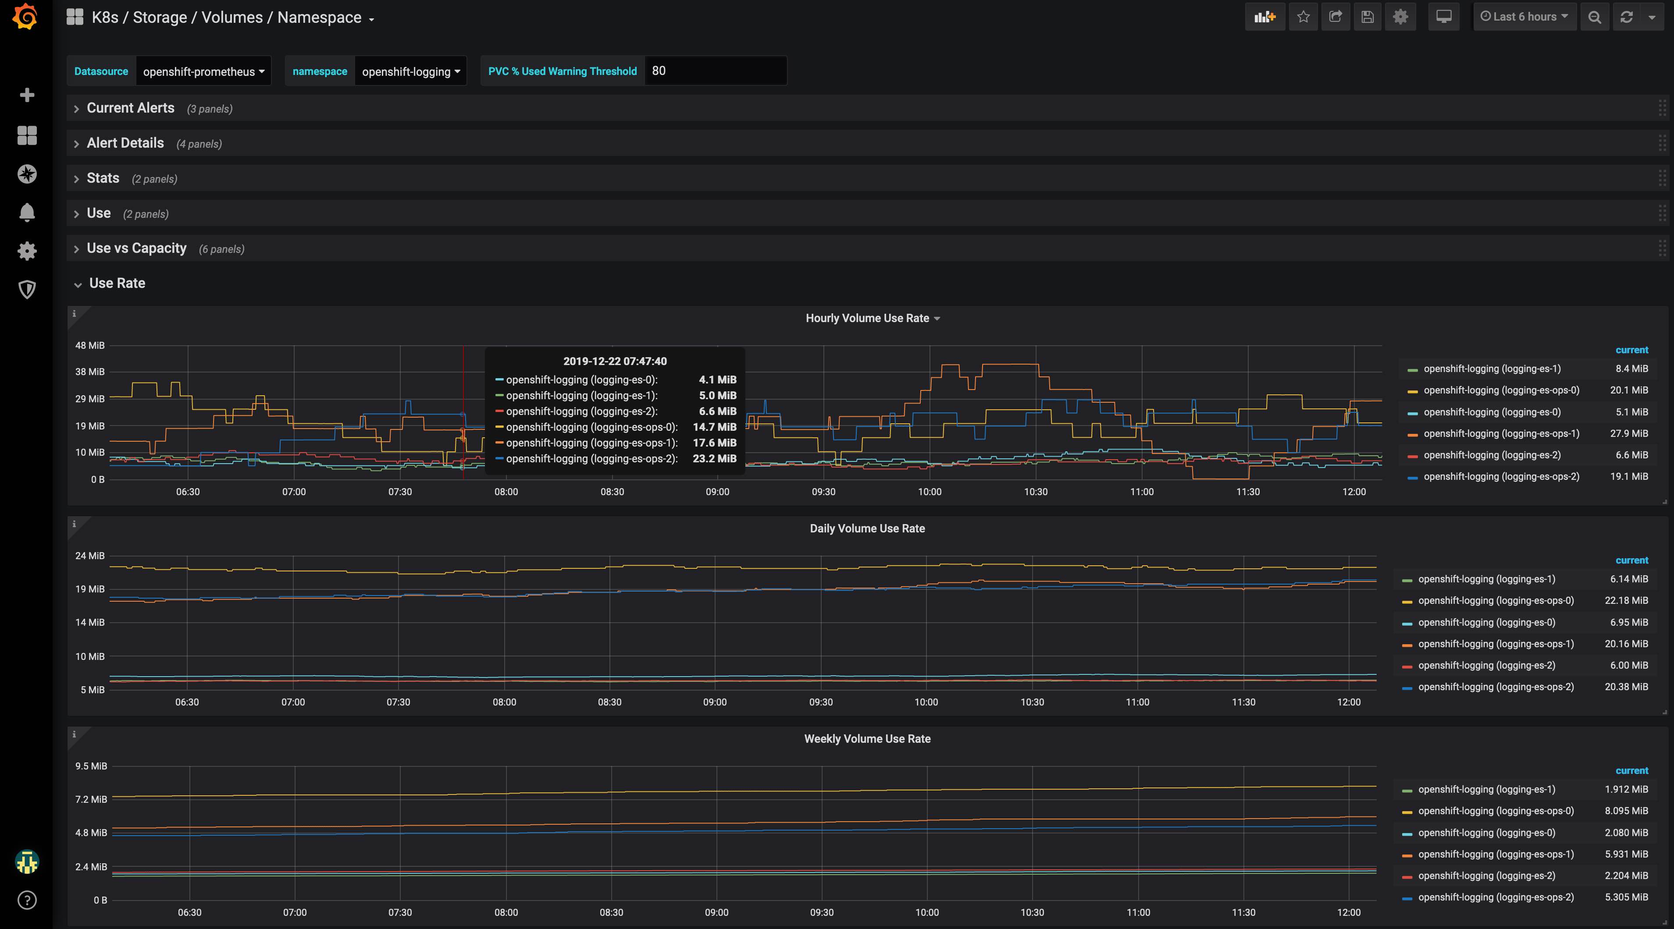Expand the Current Alerts row
Image resolution: width=1674 pixels, height=929 pixels.
[x=130, y=108]
